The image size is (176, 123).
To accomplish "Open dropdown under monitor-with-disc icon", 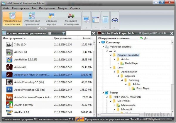I will tap(86, 28).
